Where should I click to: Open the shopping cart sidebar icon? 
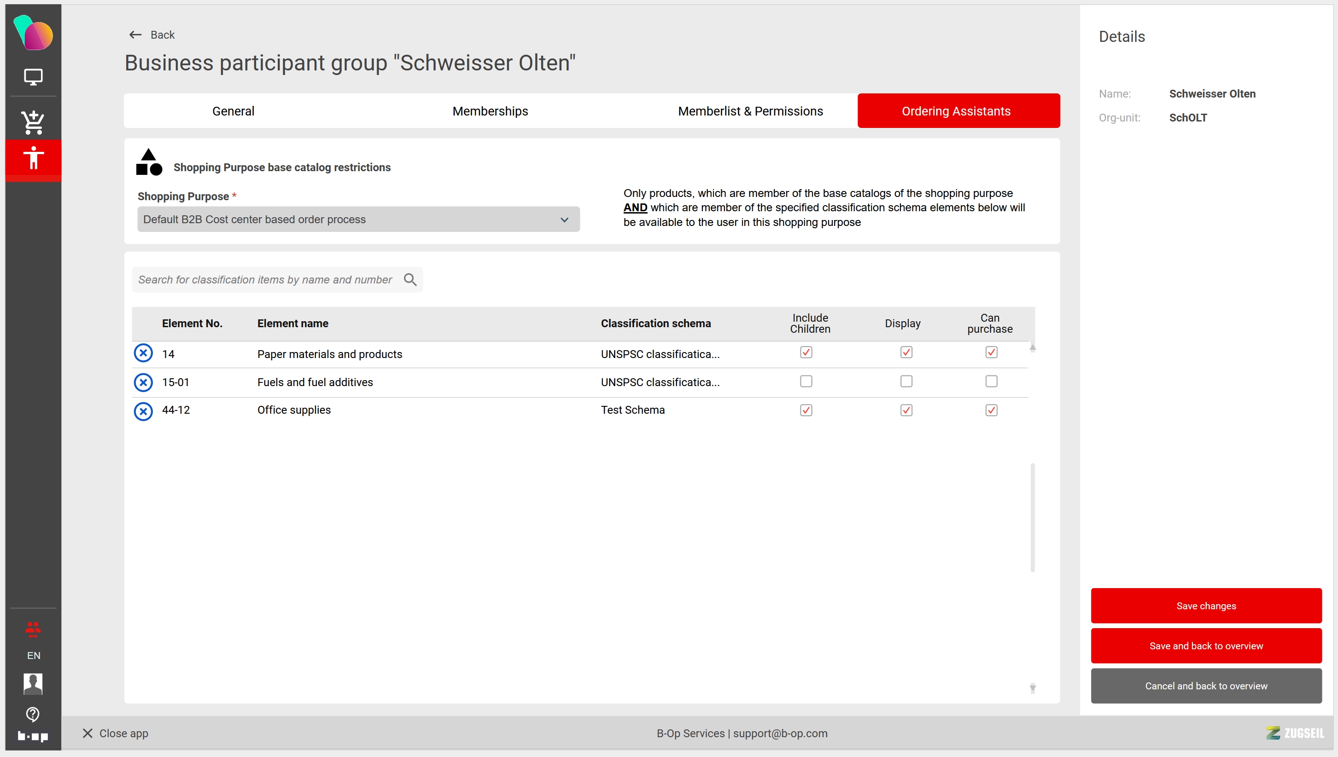[33, 123]
